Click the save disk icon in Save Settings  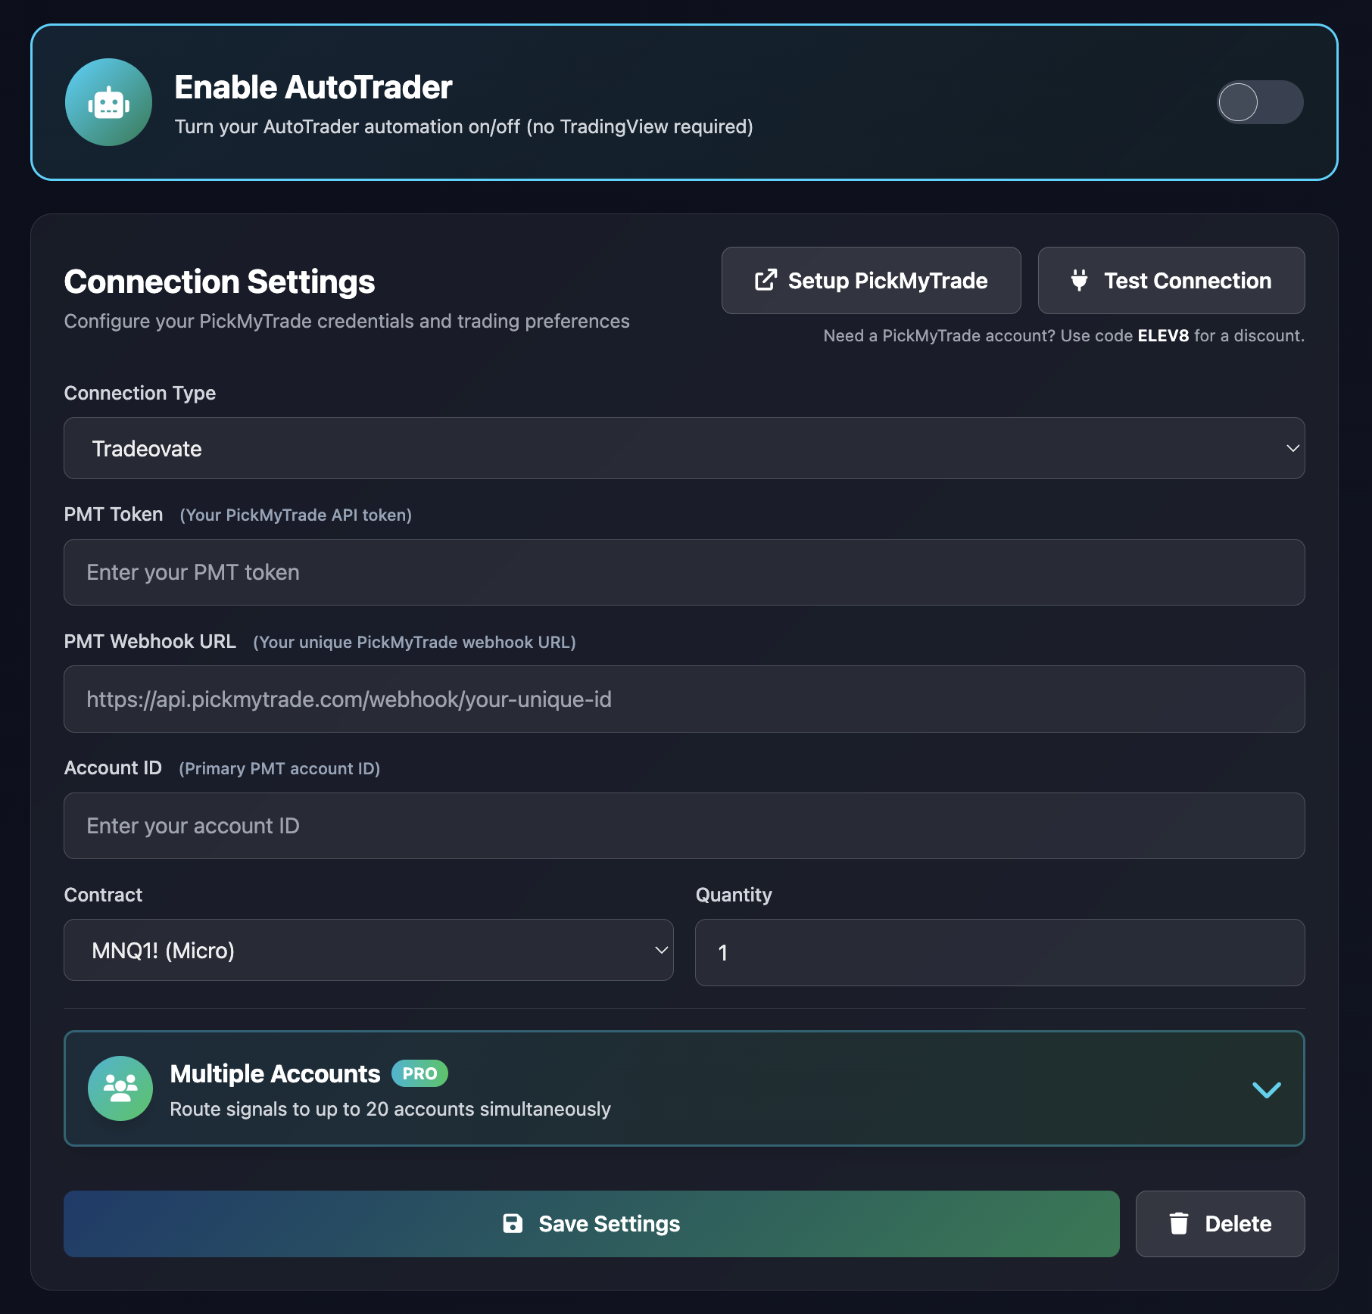click(x=514, y=1223)
